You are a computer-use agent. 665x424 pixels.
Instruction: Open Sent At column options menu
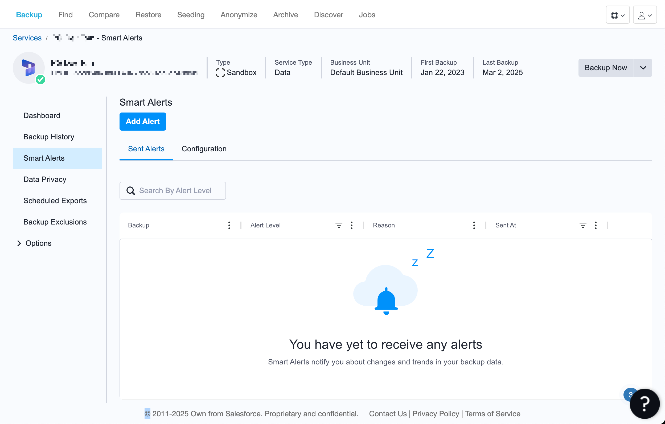(x=596, y=225)
